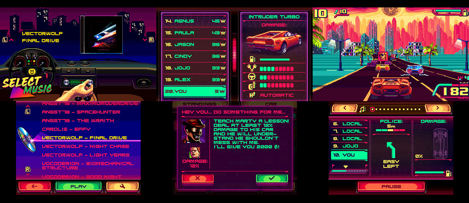The image size is (469, 203).
Task: Click the 0% damage value
Action: tap(419, 156)
